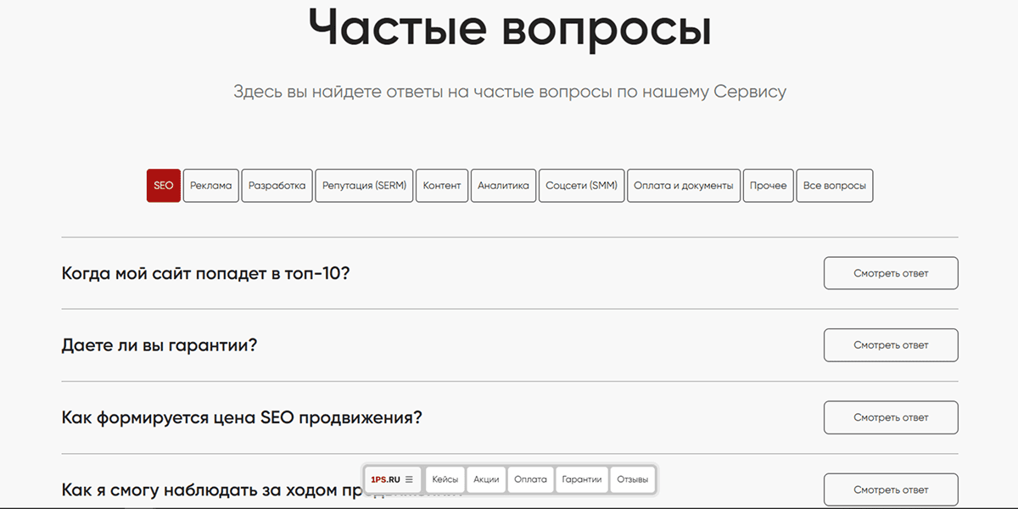Filter by Оплата и документы

click(683, 185)
